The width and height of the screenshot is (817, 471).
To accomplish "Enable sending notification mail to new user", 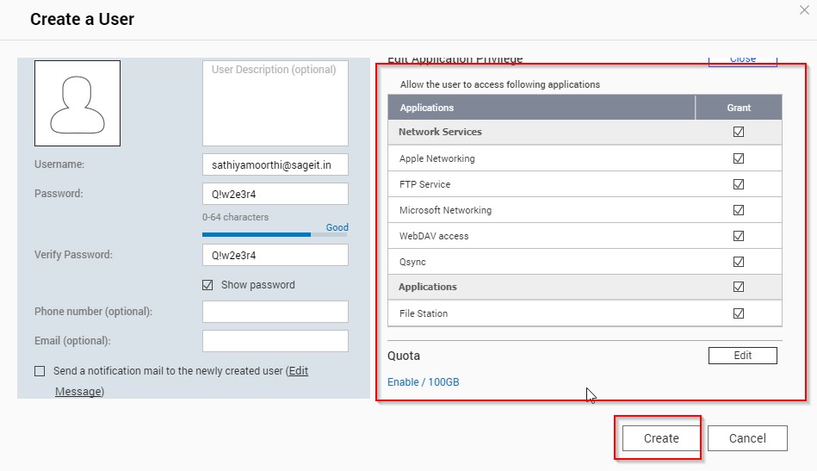I will click(x=40, y=371).
